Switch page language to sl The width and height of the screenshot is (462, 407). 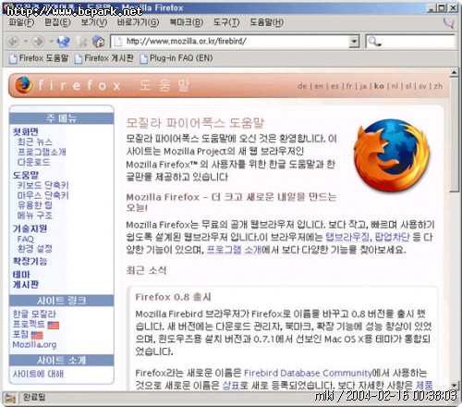pos(408,86)
